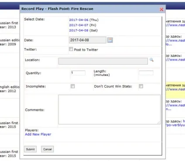Submit the play record
Image resolution: width=185 pixels, height=161 pixels.
pyautogui.click(x=30, y=149)
